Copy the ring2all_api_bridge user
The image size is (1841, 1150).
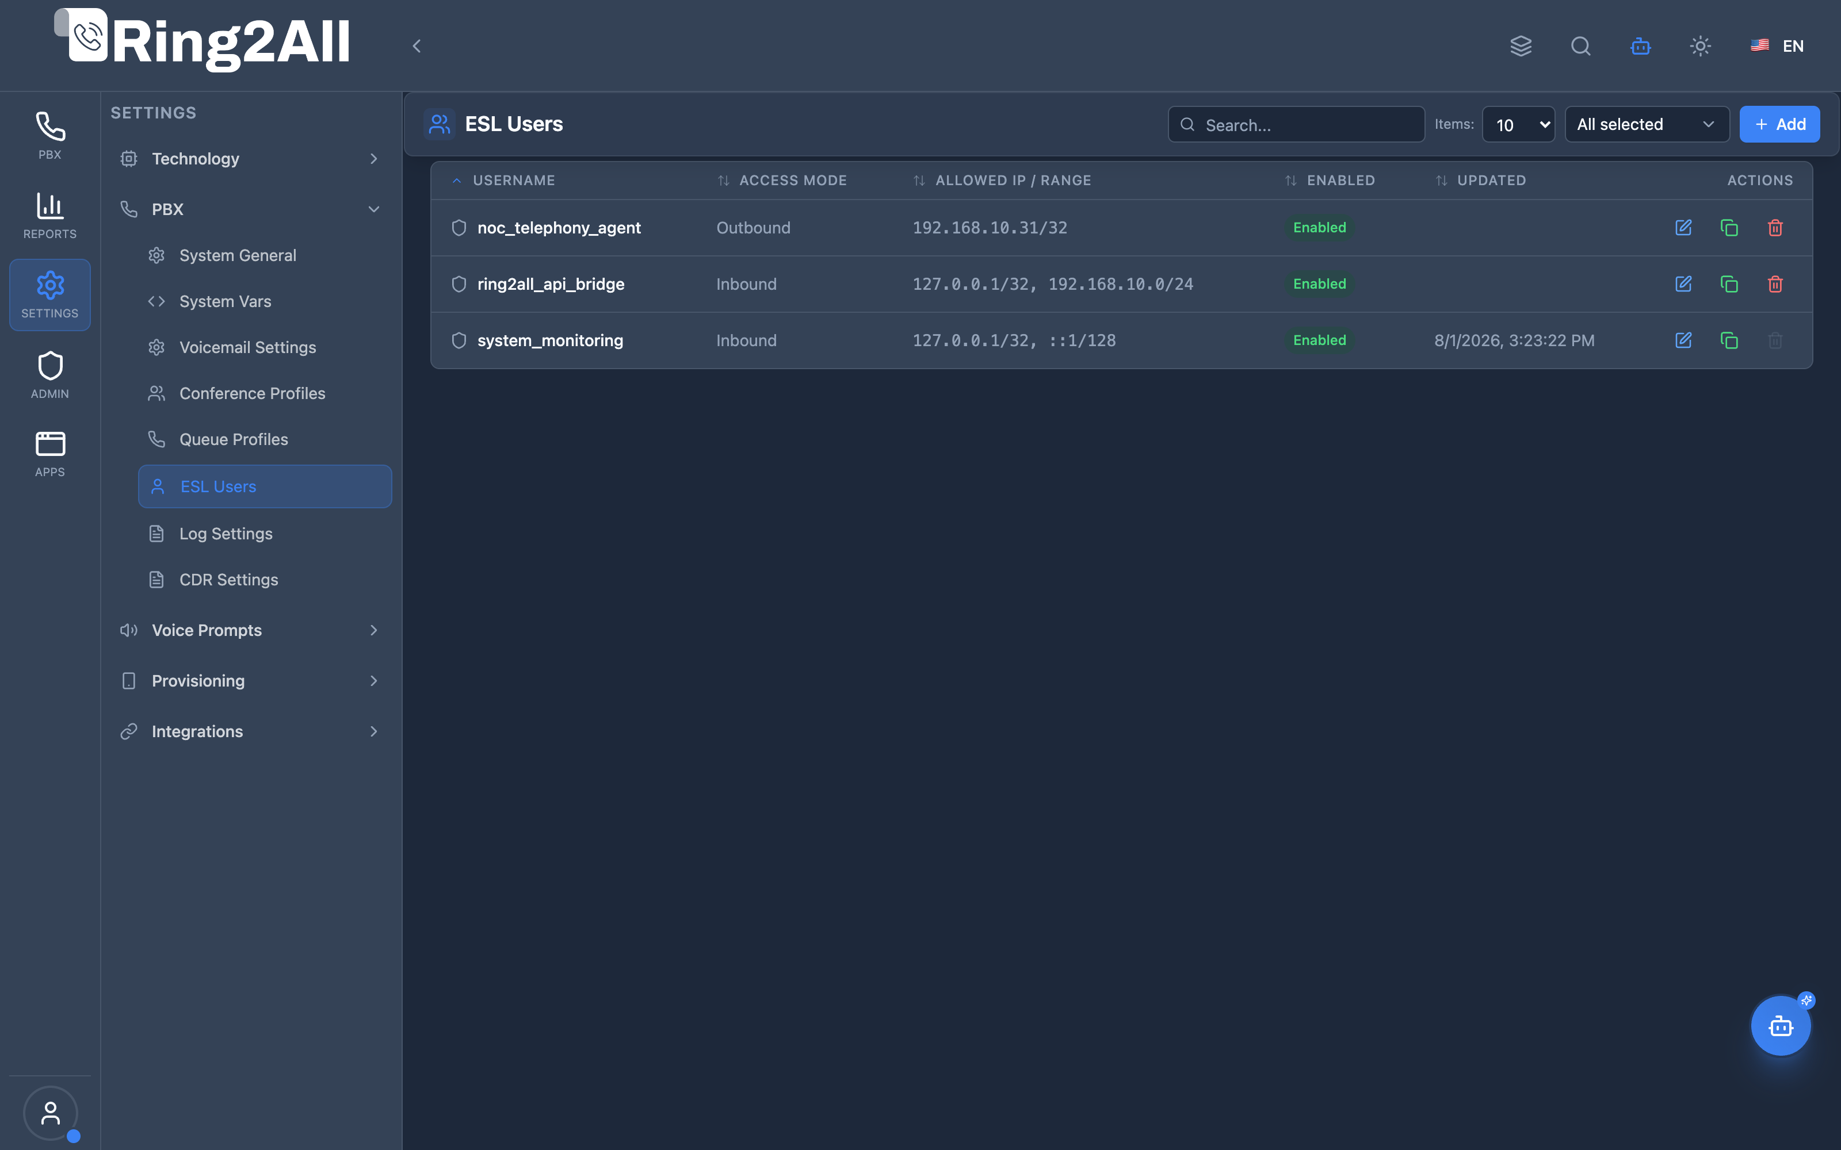1729,283
